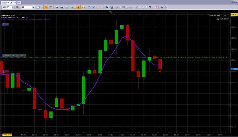Open the horizontal lines dropdown arrow

pos(127,7)
